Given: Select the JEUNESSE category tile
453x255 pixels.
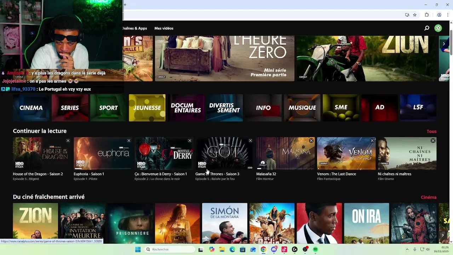Looking at the screenshot, I should coord(147,108).
